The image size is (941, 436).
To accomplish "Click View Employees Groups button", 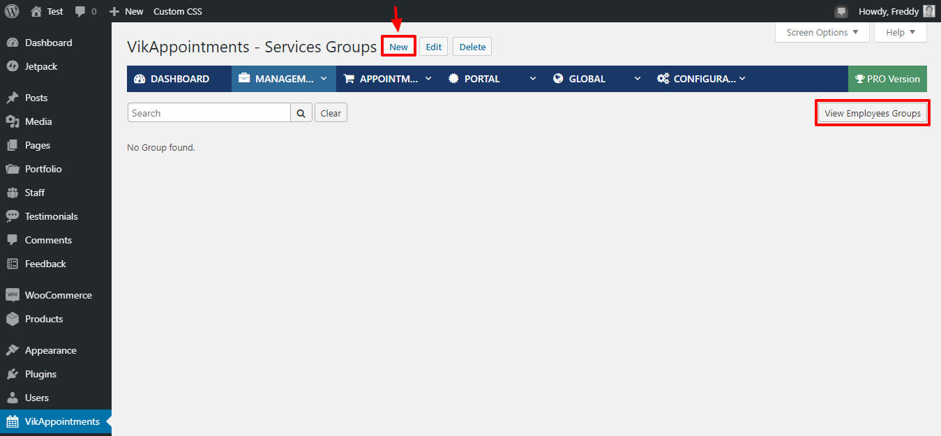I will tap(873, 113).
